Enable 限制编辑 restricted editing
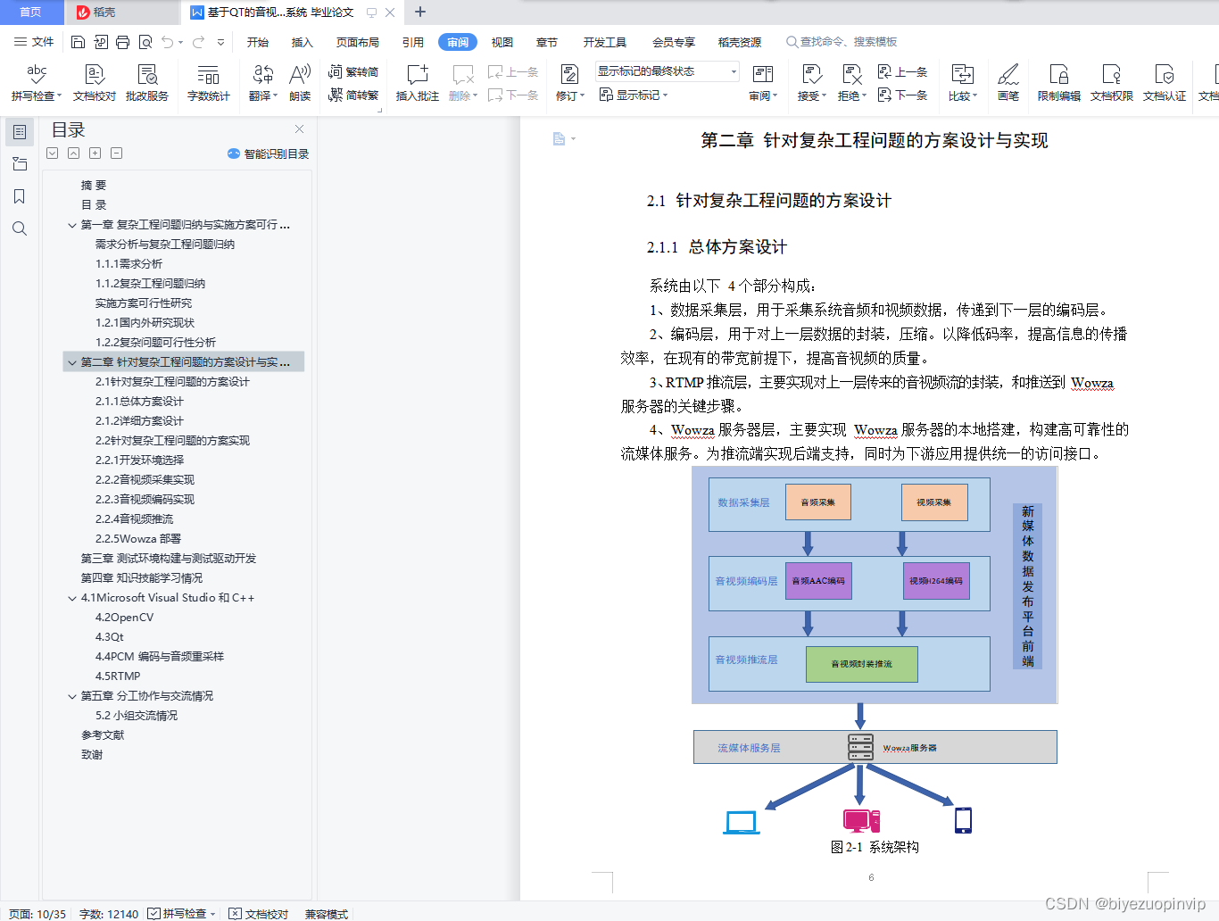The width and height of the screenshot is (1219, 921). coord(1058,81)
